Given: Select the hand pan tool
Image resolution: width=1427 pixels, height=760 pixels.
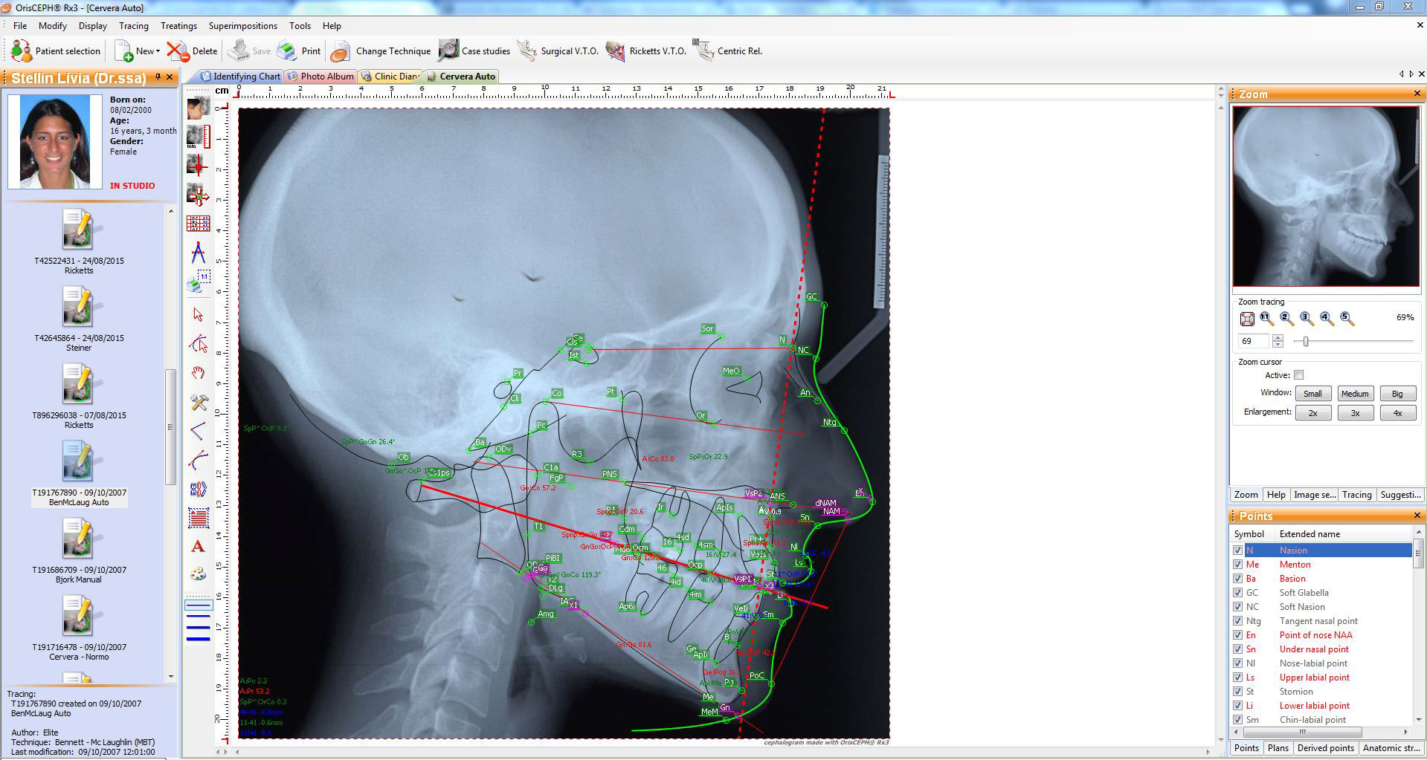Looking at the screenshot, I should (x=198, y=373).
